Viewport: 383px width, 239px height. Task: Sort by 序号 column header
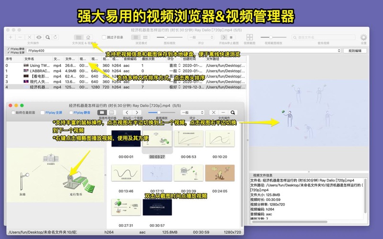point(14,59)
